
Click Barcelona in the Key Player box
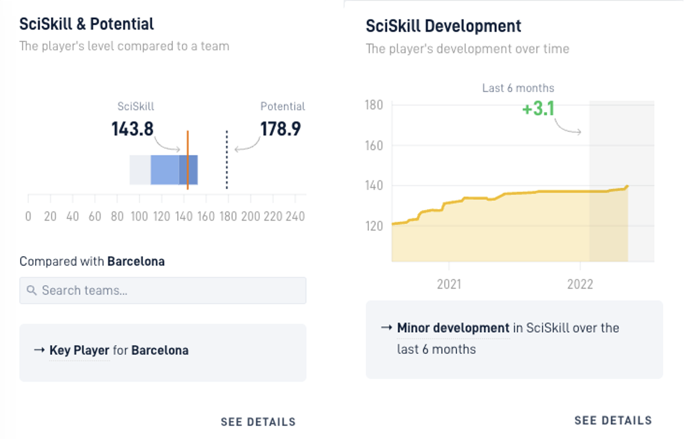(160, 351)
